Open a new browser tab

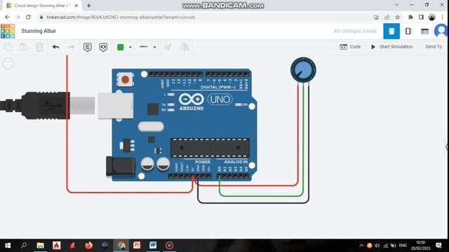pos(89,6)
